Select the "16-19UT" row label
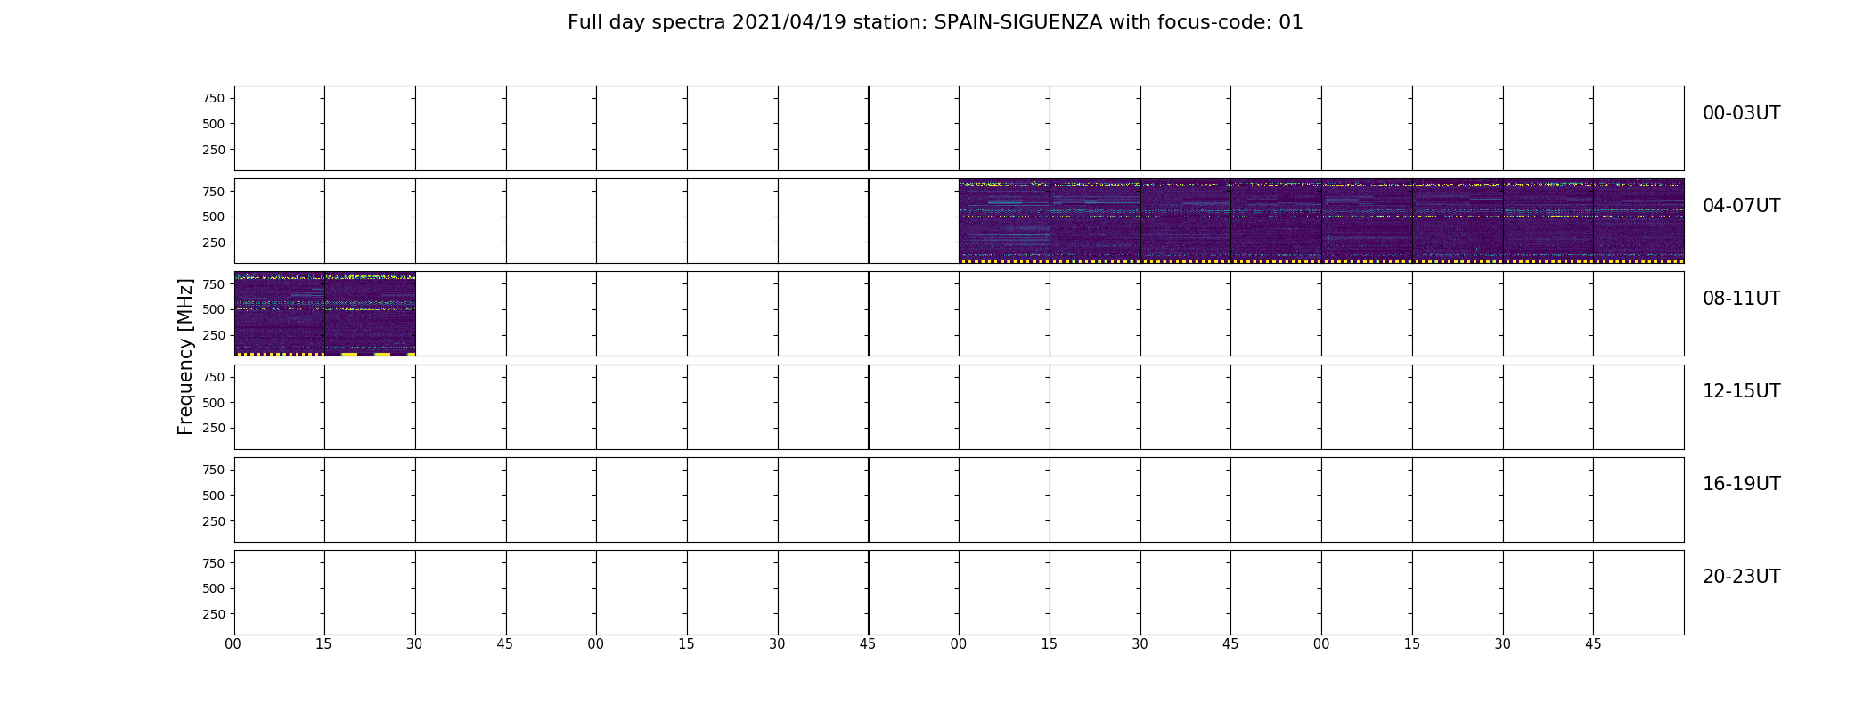The height and width of the screenshot is (713, 1871). [x=1741, y=484]
